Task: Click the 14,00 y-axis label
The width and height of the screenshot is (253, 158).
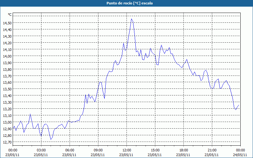Action: 7,56
